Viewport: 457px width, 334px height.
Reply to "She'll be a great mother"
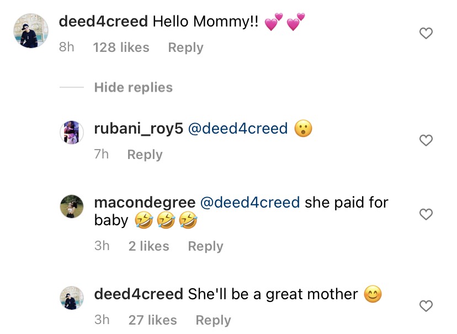tap(213, 320)
